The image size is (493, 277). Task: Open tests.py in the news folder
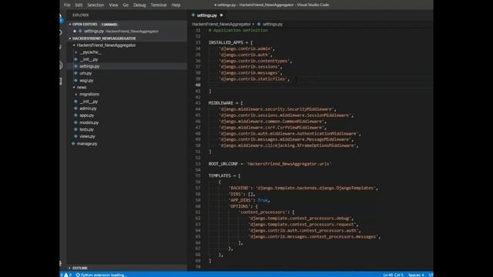pos(86,129)
